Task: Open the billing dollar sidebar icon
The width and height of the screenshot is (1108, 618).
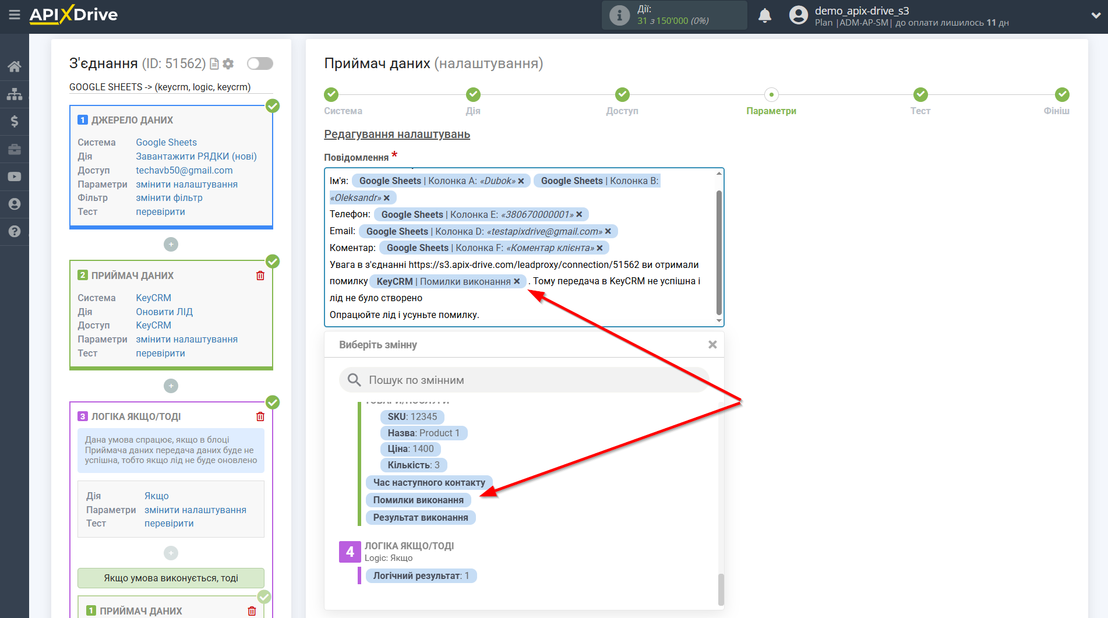Action: coord(15,121)
